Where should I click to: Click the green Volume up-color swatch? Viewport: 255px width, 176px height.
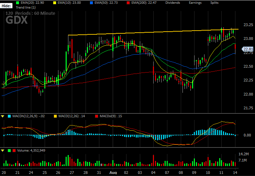(9, 151)
